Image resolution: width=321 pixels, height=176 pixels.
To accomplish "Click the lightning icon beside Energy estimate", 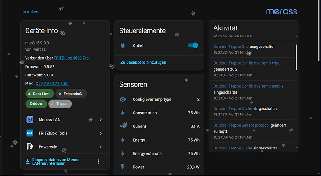I will [123, 154].
